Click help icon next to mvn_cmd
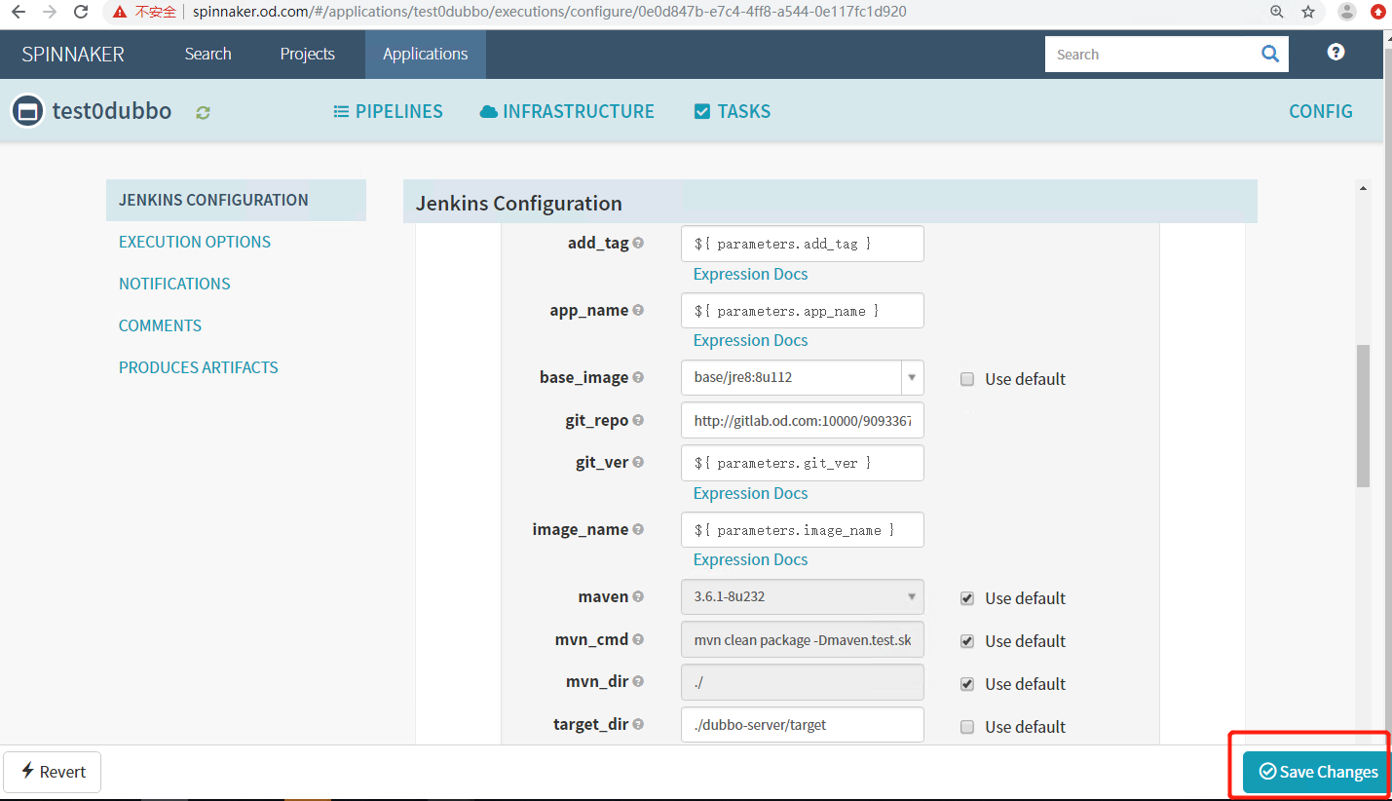 coord(638,640)
